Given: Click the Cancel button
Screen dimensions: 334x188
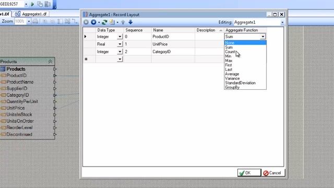Looking at the screenshot, I should [273, 173].
